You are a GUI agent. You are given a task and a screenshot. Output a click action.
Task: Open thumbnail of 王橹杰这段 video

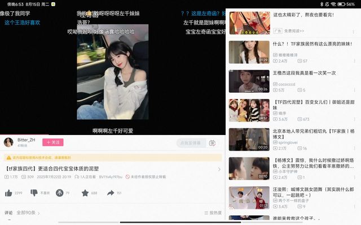[x=249, y=81]
